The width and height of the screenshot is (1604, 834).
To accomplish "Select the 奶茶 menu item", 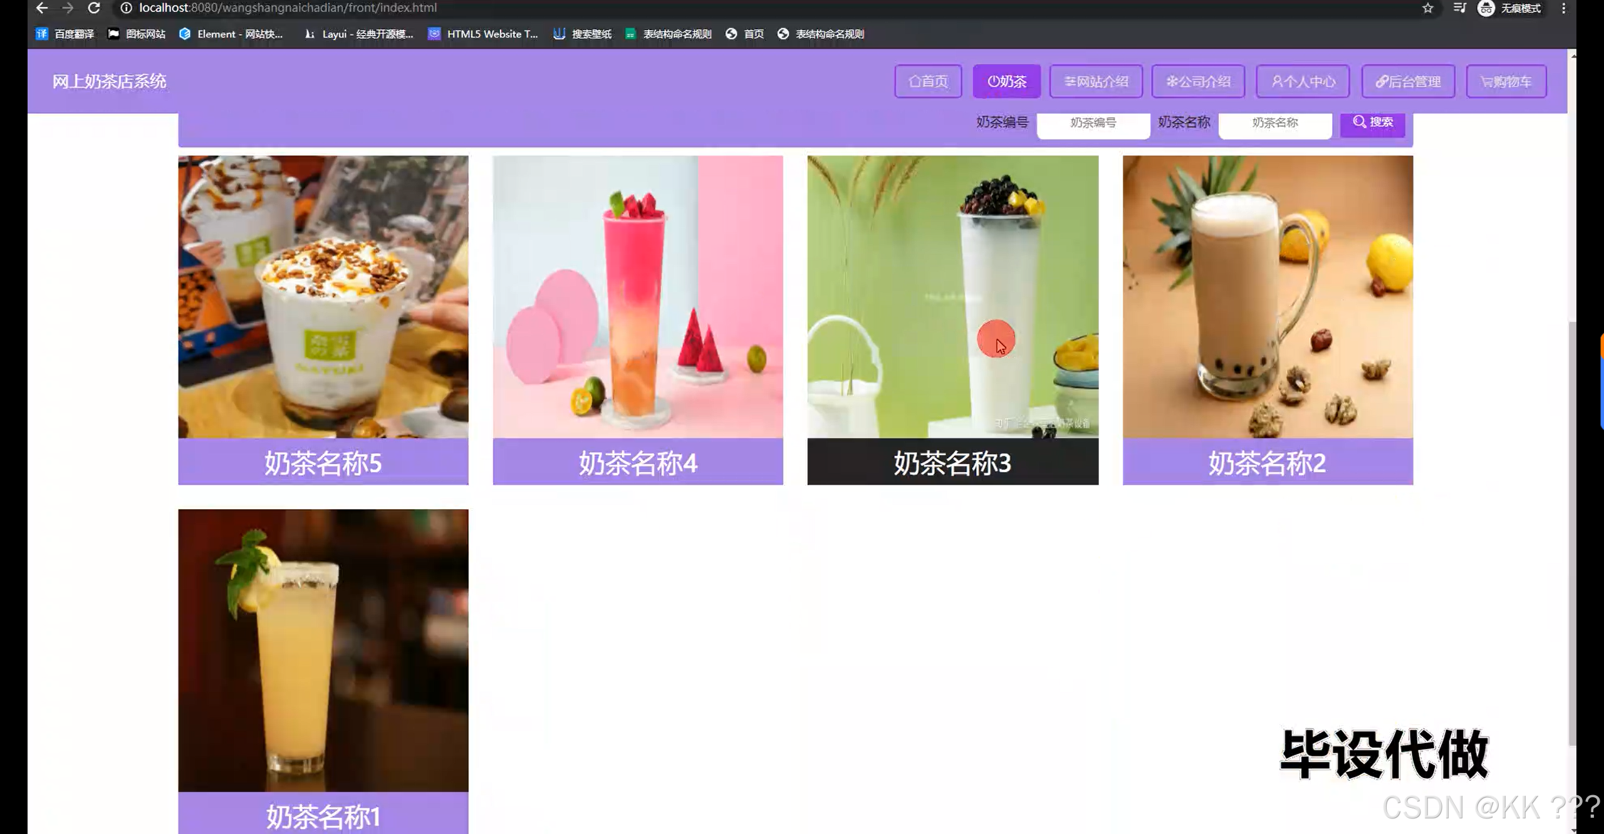I will 1006,81.
